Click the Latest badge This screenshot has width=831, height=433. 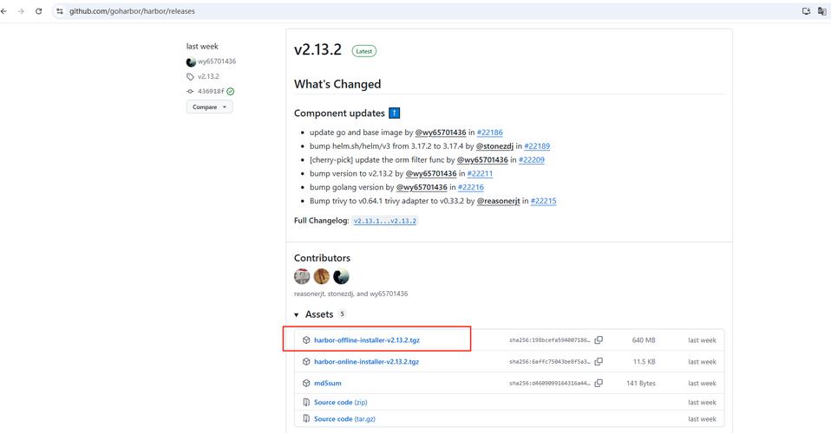[x=364, y=51]
